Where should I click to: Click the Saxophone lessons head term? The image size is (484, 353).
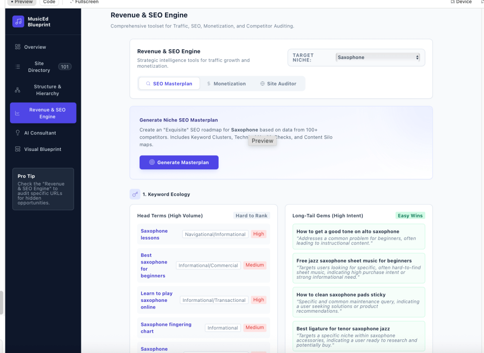[154, 234]
